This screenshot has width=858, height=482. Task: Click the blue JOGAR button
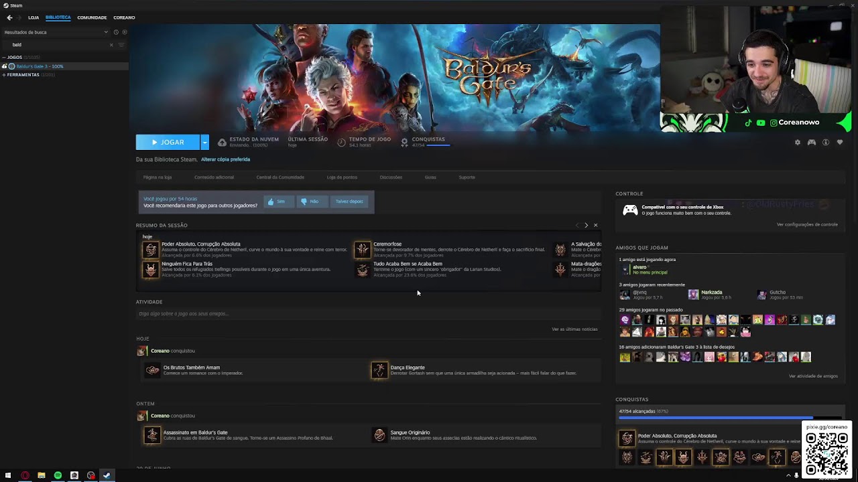tap(168, 142)
